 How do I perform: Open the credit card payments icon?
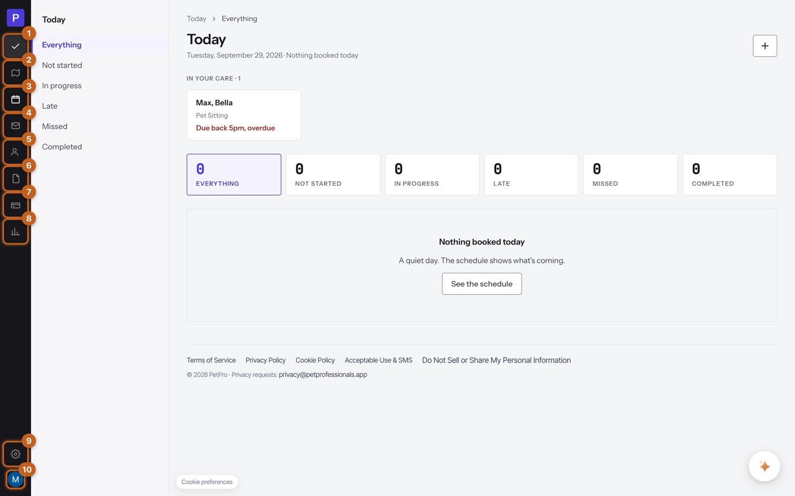(15, 205)
